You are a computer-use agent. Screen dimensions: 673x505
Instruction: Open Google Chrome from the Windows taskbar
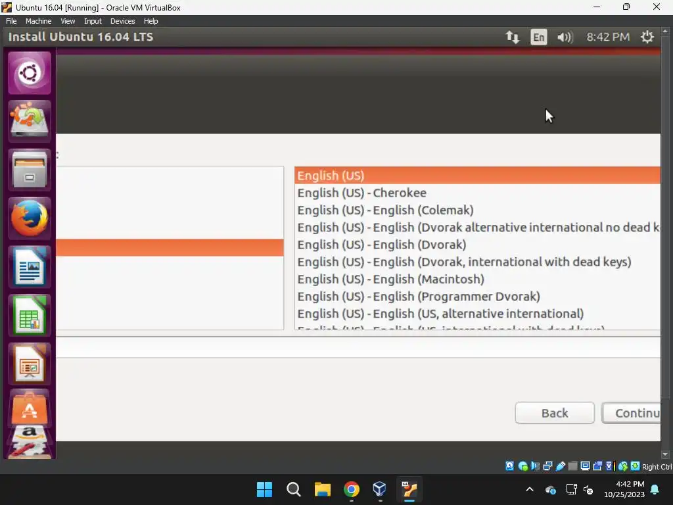(352, 489)
